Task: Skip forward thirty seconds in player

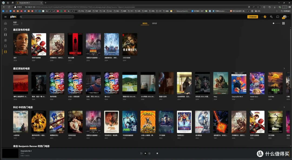Action: click(149, 153)
